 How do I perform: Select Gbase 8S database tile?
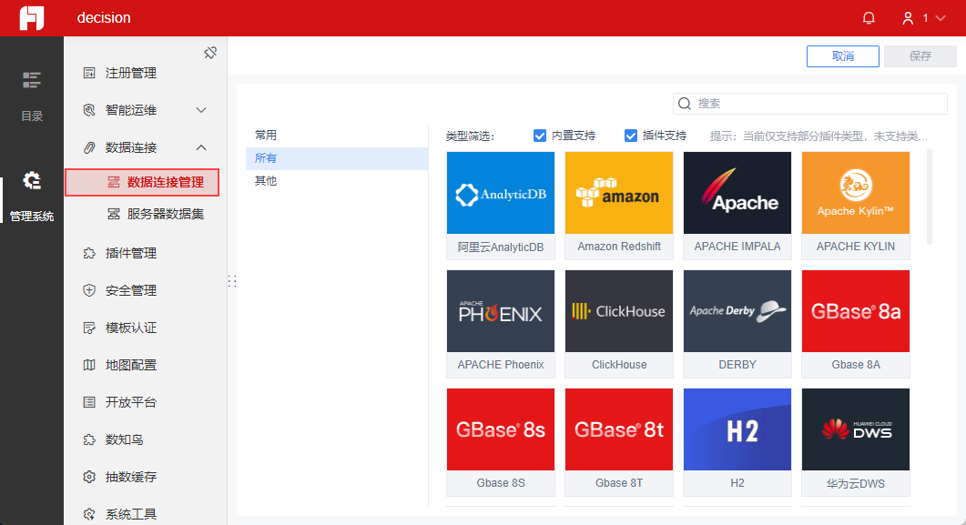tap(501, 442)
